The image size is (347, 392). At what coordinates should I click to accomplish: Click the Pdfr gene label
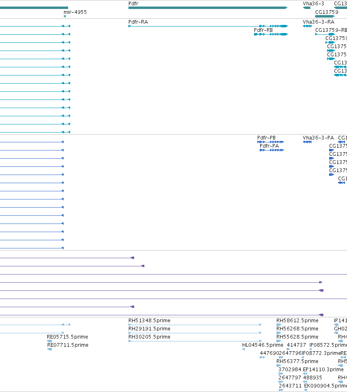133,4
